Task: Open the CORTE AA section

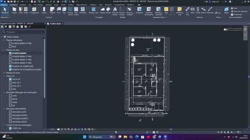Action: (16, 128)
